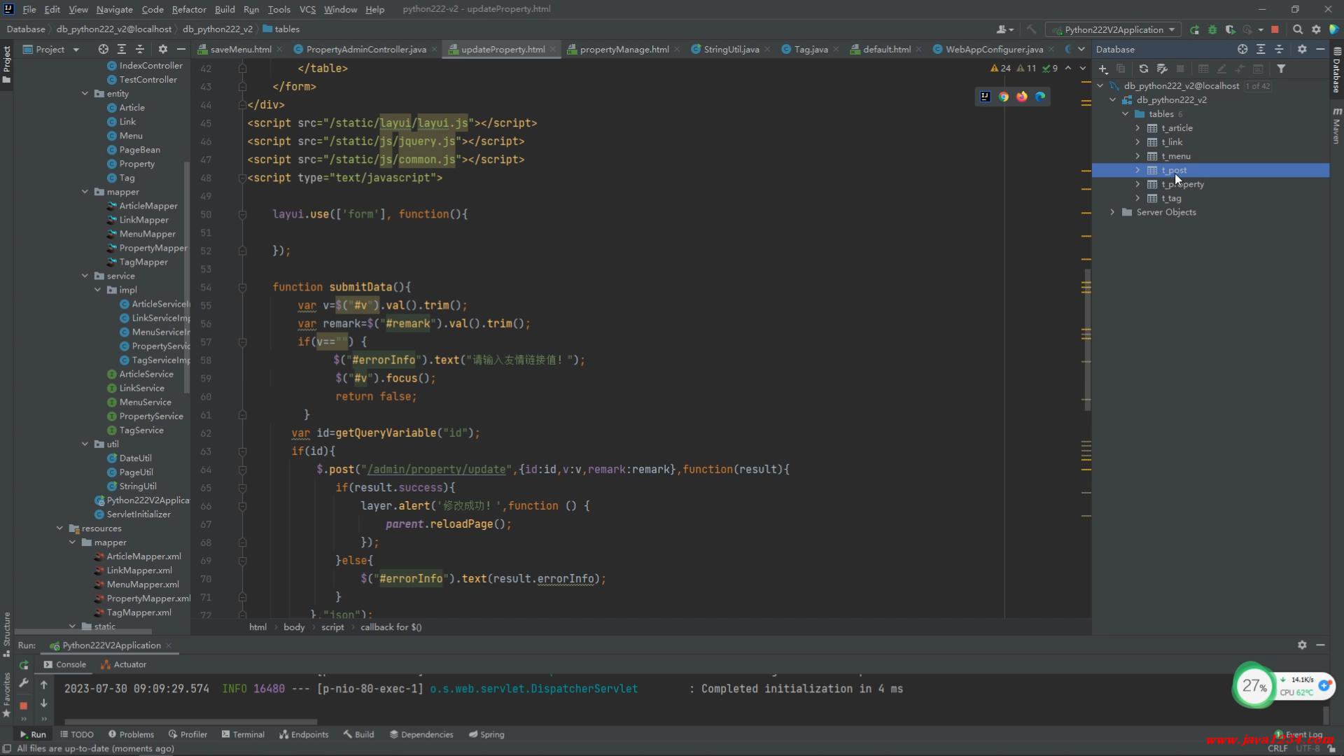Open the VCS menu
This screenshot has width=1344, height=756.
(307, 9)
